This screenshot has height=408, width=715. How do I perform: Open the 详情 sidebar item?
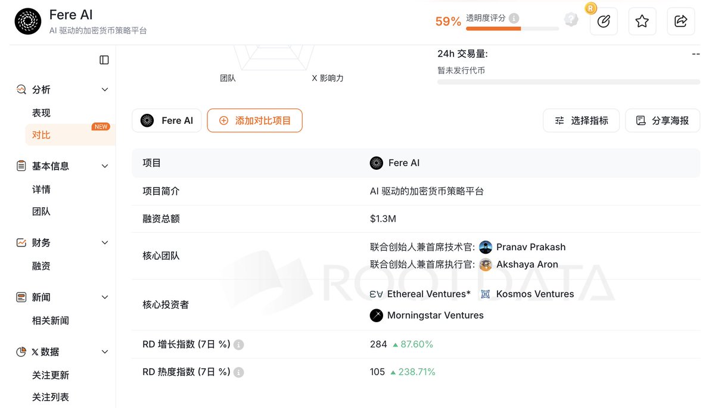coord(41,189)
